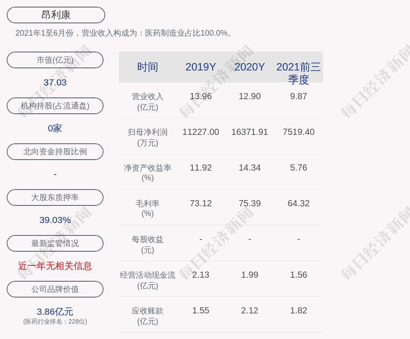Select the 应收账款(亿元) row label
The width and height of the screenshot is (410, 339).
pyautogui.click(x=147, y=316)
